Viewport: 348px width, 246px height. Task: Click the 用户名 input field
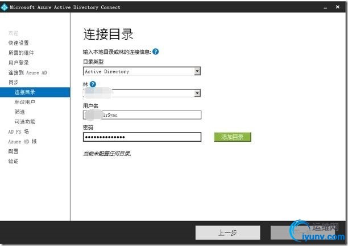[x=142, y=115]
